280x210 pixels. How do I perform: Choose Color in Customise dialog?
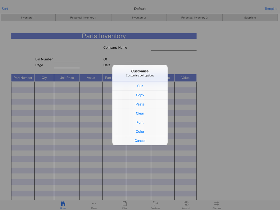click(140, 132)
